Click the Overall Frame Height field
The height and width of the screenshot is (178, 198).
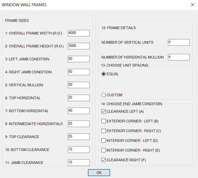tap(78, 46)
